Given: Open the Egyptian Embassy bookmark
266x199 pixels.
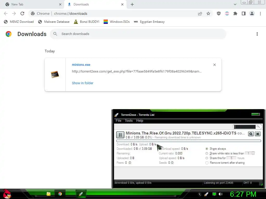Looking at the screenshot, I should [x=149, y=22].
